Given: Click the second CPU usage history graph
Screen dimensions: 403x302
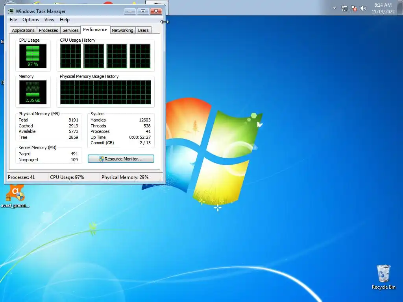Looking at the screenshot, I should coord(94,56).
